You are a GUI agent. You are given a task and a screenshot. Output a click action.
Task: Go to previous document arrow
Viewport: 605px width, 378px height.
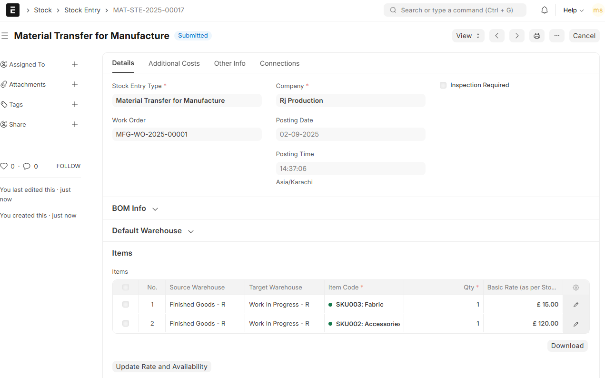point(496,36)
